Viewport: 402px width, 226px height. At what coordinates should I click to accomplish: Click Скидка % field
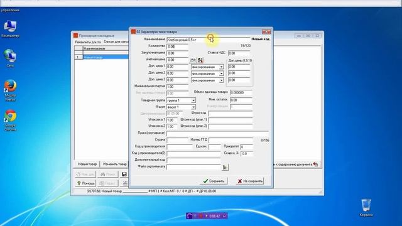[x=247, y=153]
